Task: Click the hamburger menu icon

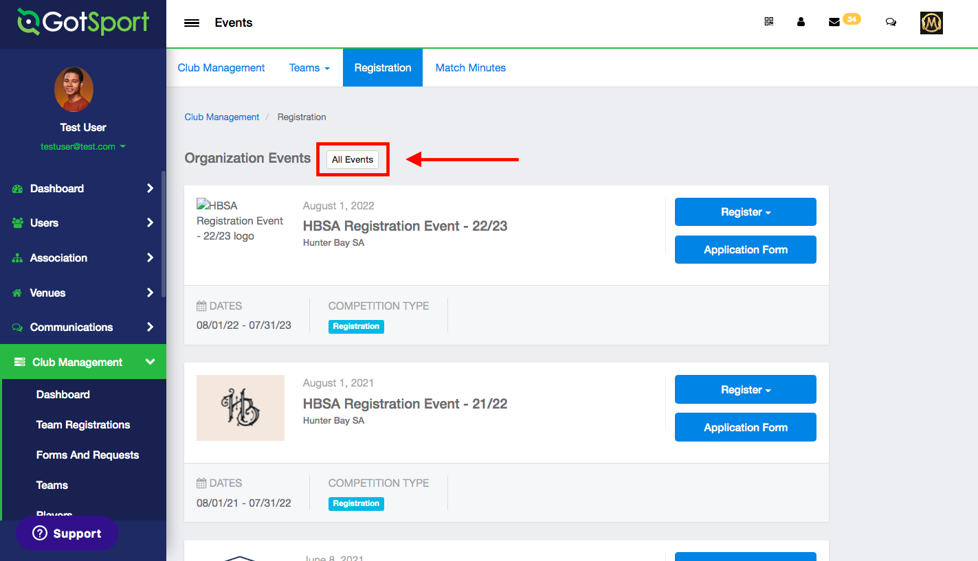Action: click(192, 23)
